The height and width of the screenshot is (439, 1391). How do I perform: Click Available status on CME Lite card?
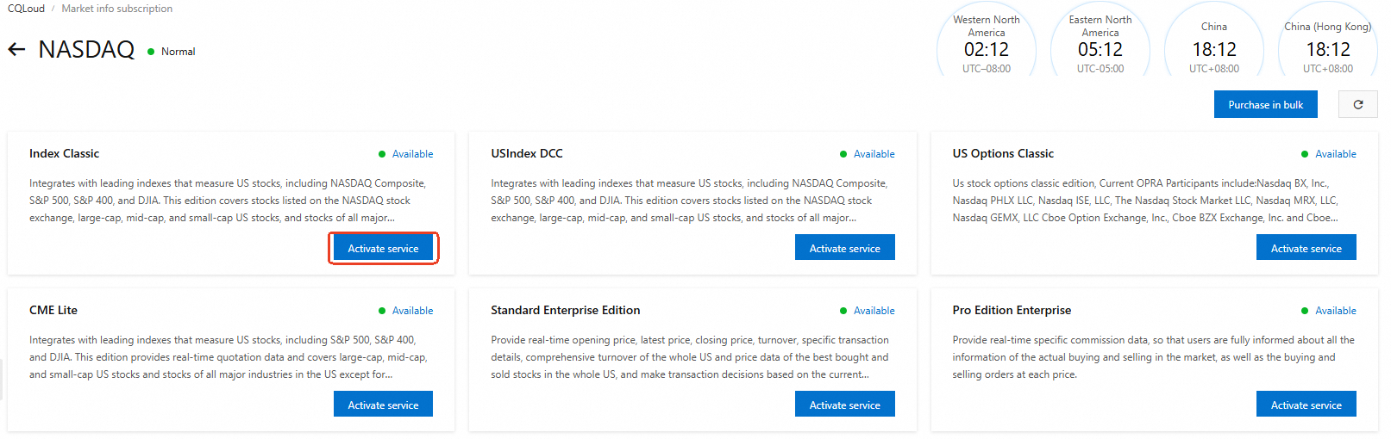pyautogui.click(x=411, y=311)
